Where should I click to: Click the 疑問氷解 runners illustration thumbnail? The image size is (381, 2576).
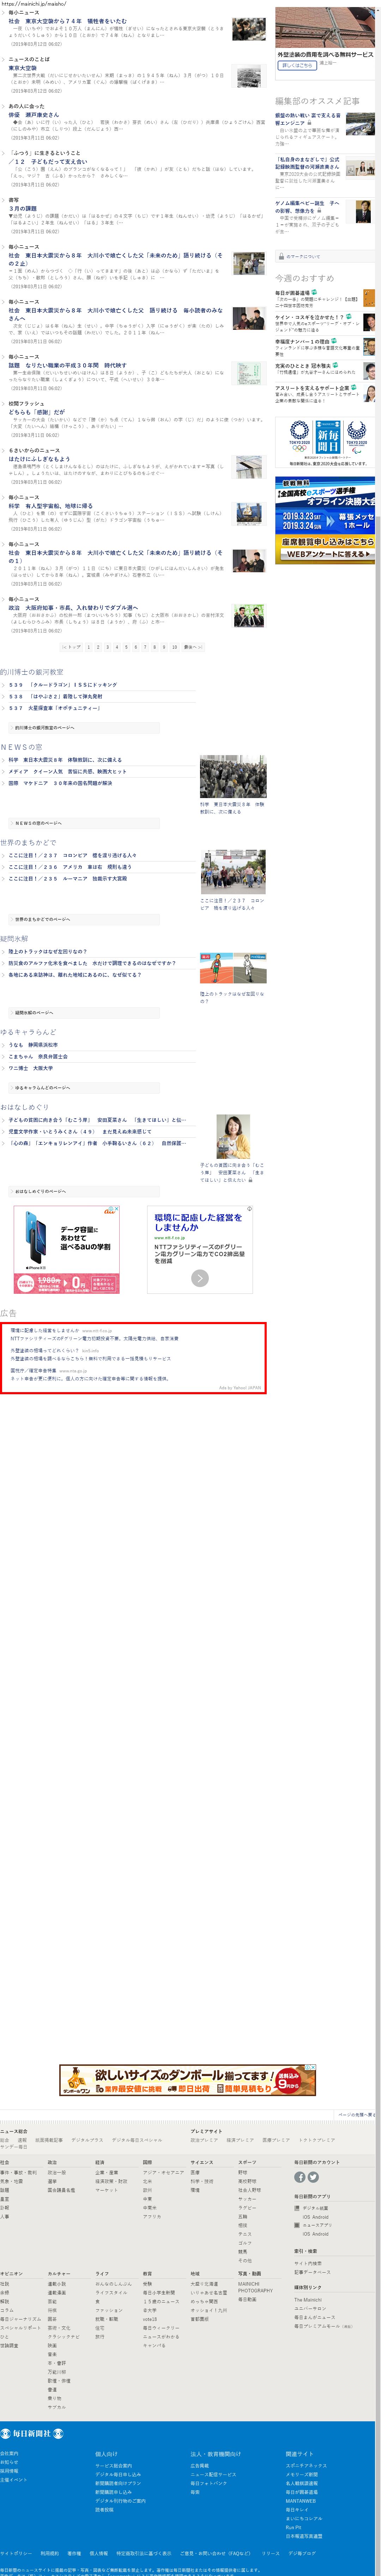[x=233, y=968]
